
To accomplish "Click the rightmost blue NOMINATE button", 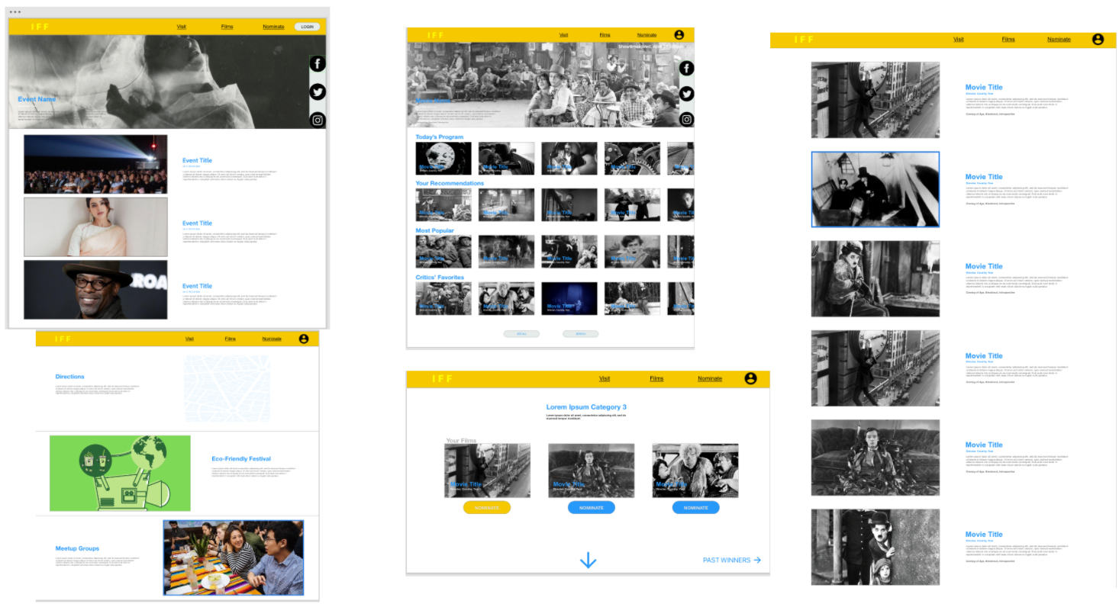I will pyautogui.click(x=695, y=508).
